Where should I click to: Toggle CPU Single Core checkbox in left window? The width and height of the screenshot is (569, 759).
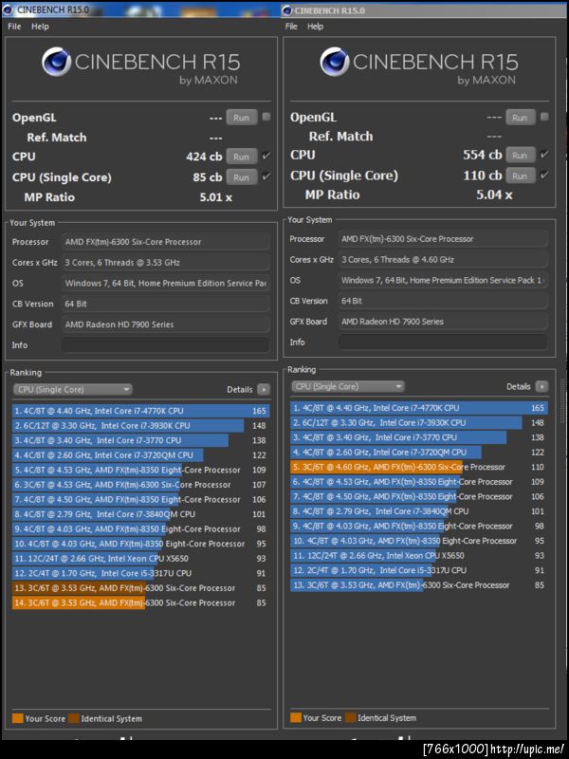point(266,176)
